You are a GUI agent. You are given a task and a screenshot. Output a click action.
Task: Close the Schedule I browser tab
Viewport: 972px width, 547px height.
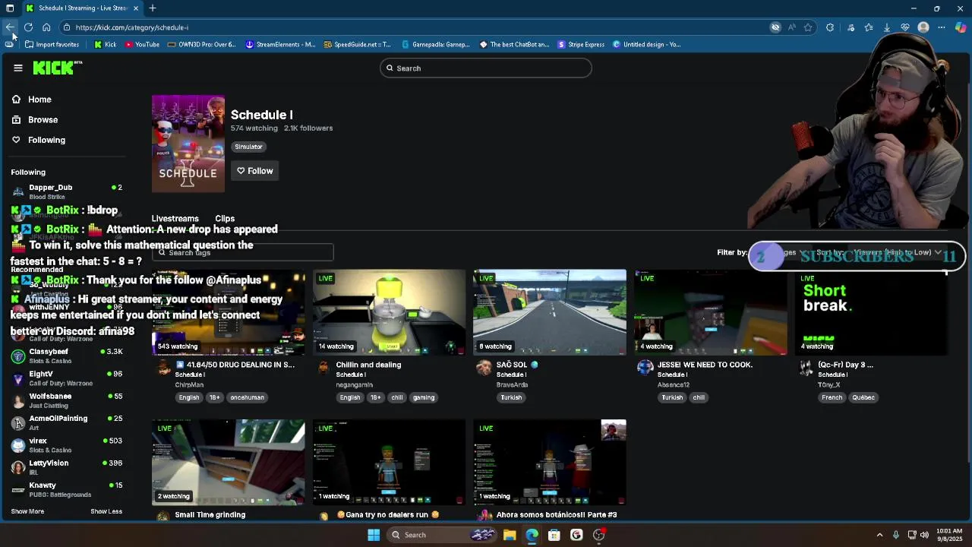pos(136,8)
